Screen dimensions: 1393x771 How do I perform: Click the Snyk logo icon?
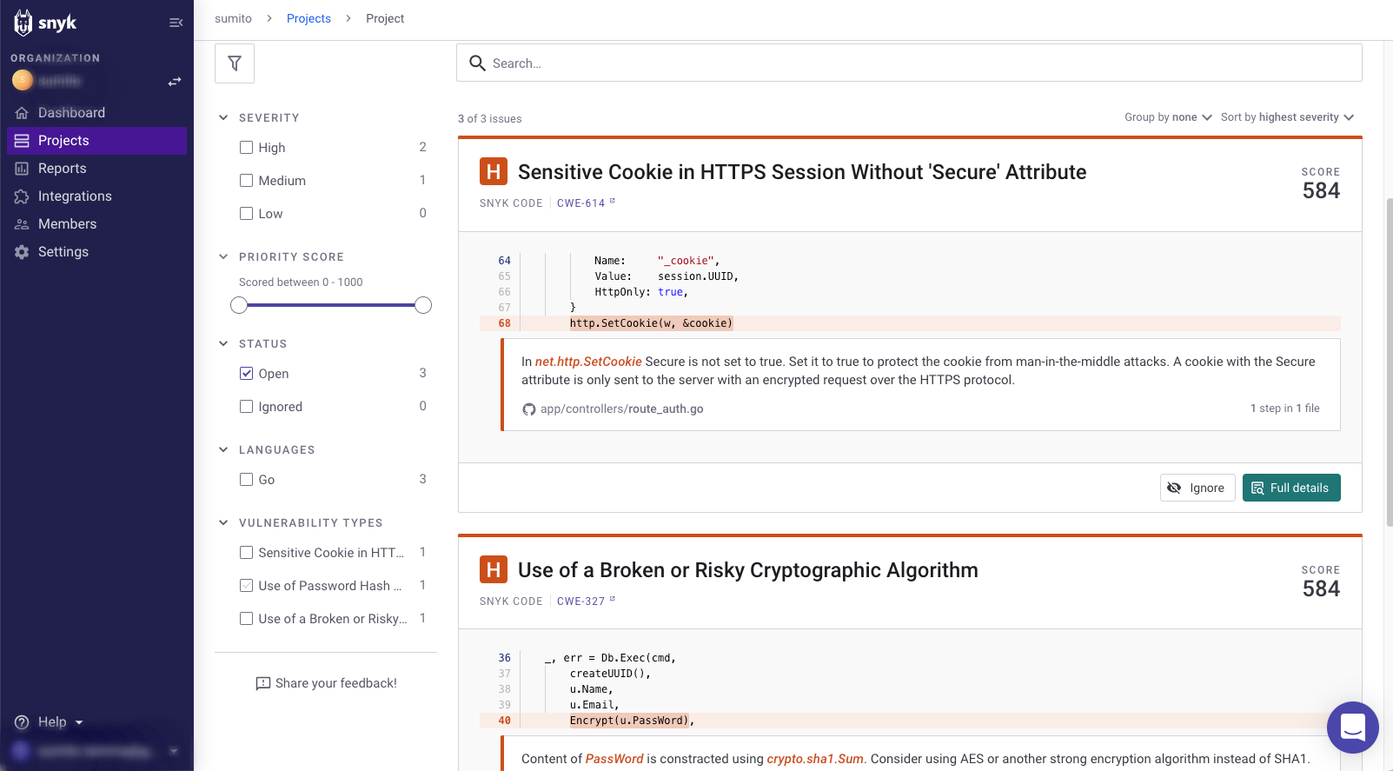pos(23,23)
